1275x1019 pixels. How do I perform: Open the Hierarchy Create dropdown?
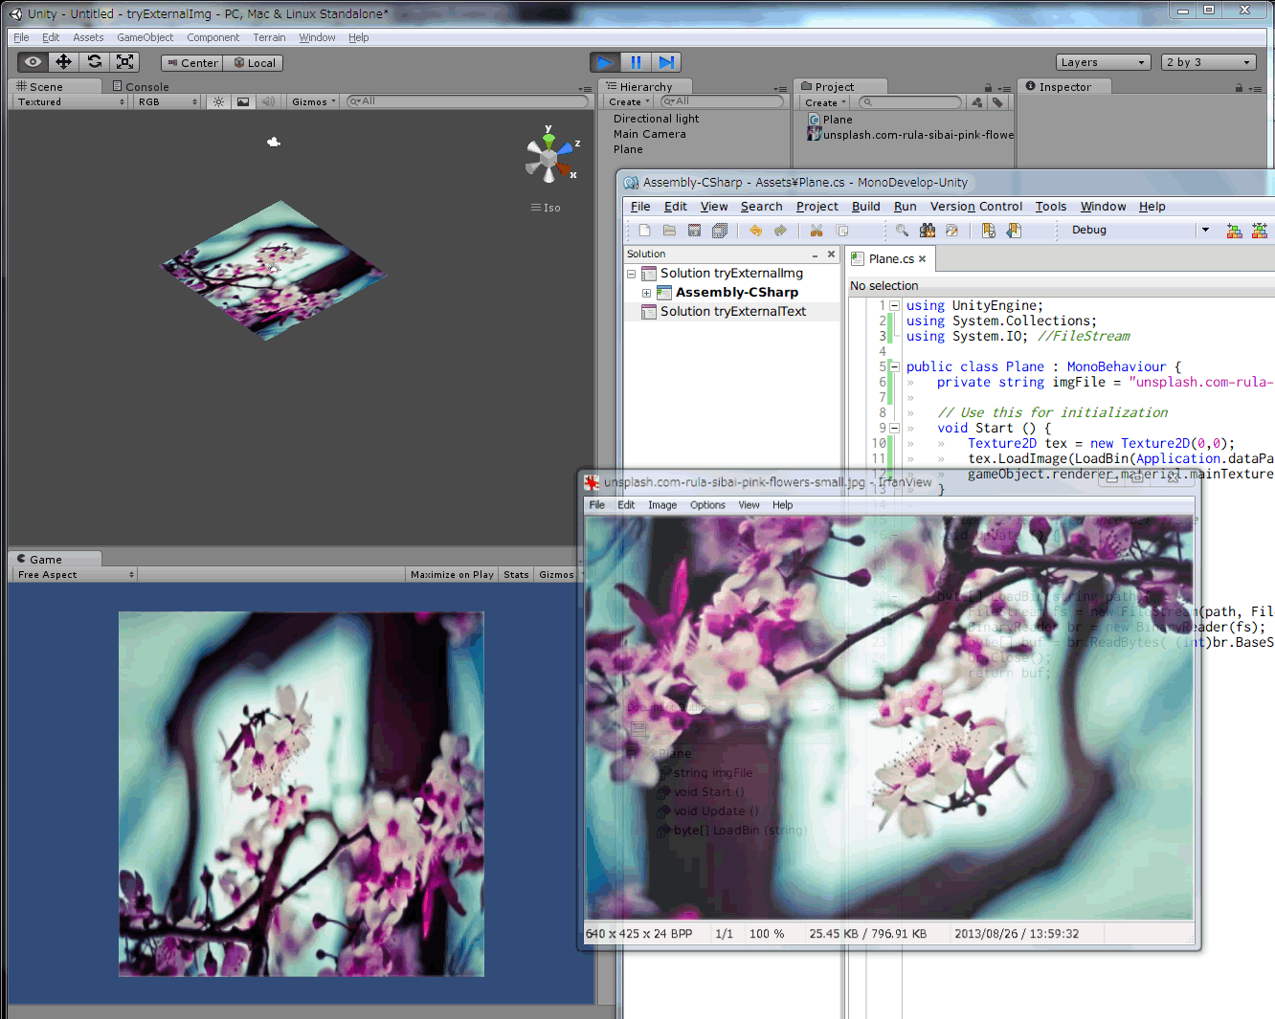coord(629,102)
